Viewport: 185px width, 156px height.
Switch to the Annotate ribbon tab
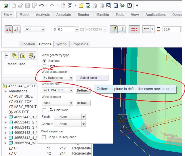pyautogui.click(x=64, y=15)
